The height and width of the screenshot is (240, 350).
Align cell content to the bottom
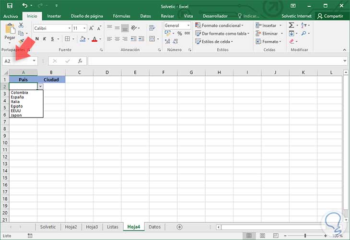[x=125, y=28]
